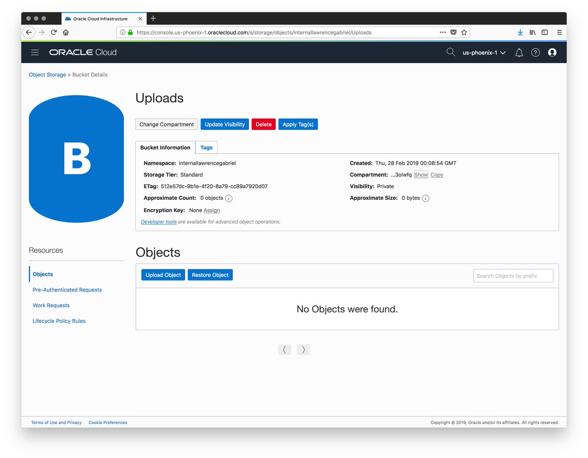Viewport: 588px width, 458px height.
Task: Bookmark this page with star
Action: (464, 32)
